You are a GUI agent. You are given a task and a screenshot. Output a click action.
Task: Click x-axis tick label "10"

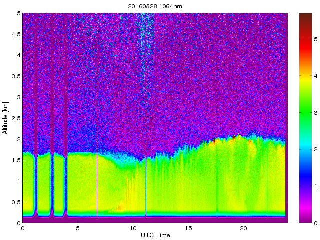point(133,228)
